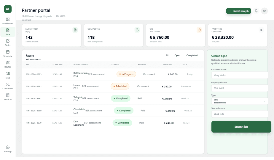Click Completed badge for Clondalkin D22

pos(124,111)
